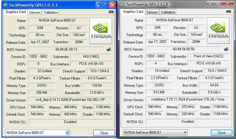Click Pixel Fillrate value 2.2 GPixel/s
The height and width of the screenshot is (139, 236).
pyautogui.click(x=159, y=78)
